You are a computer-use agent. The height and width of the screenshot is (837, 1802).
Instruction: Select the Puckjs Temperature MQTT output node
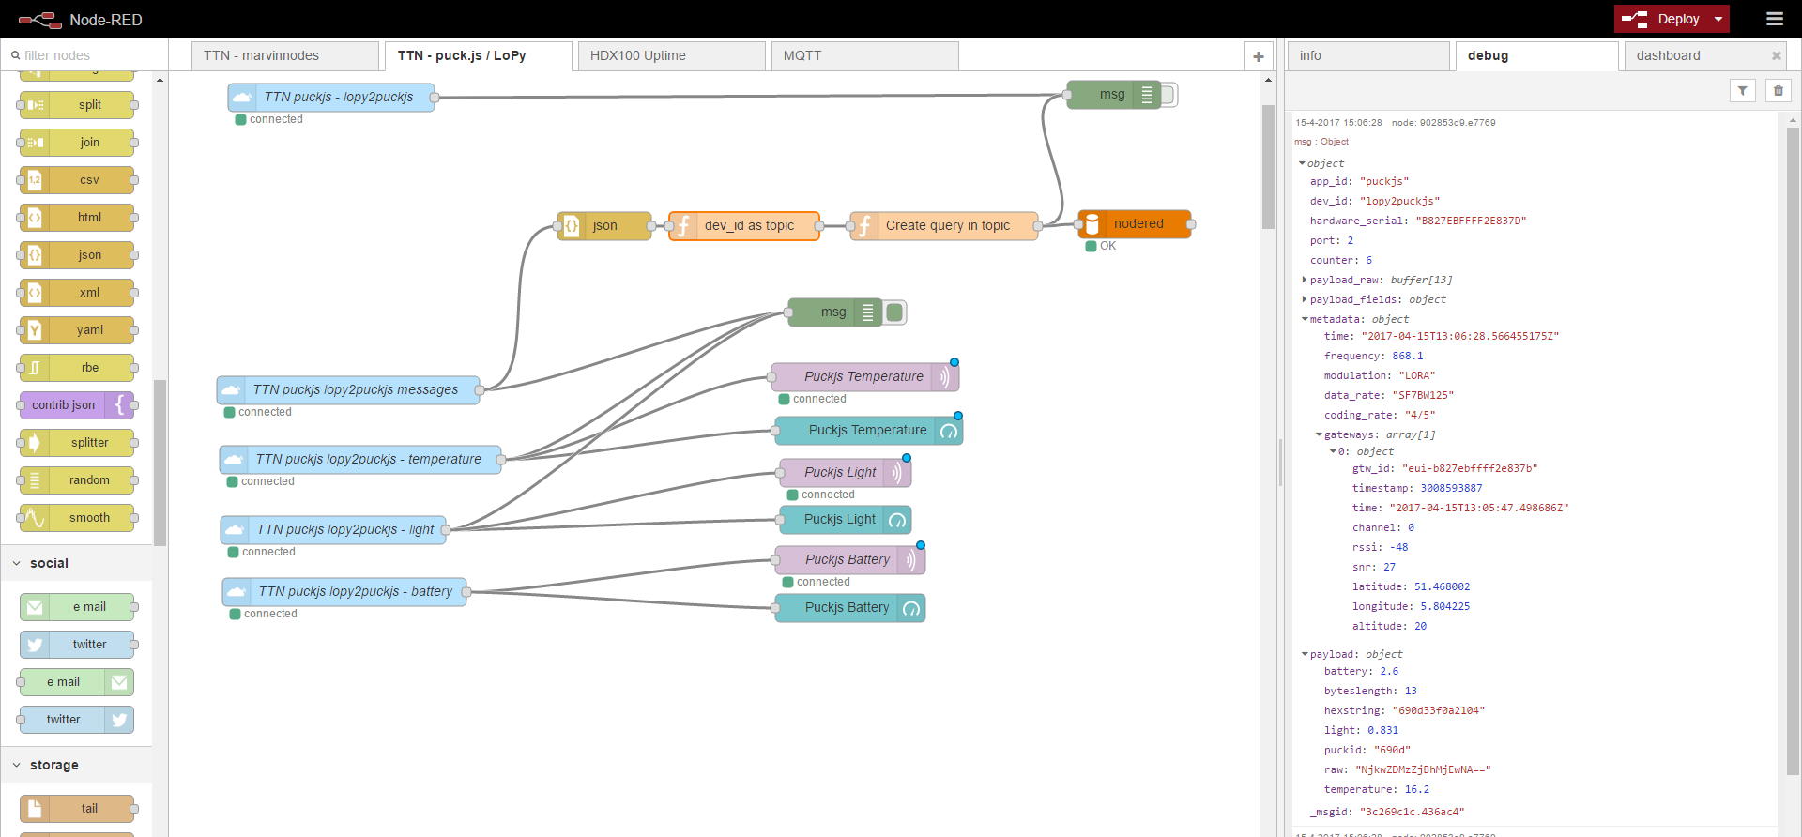coord(865,377)
